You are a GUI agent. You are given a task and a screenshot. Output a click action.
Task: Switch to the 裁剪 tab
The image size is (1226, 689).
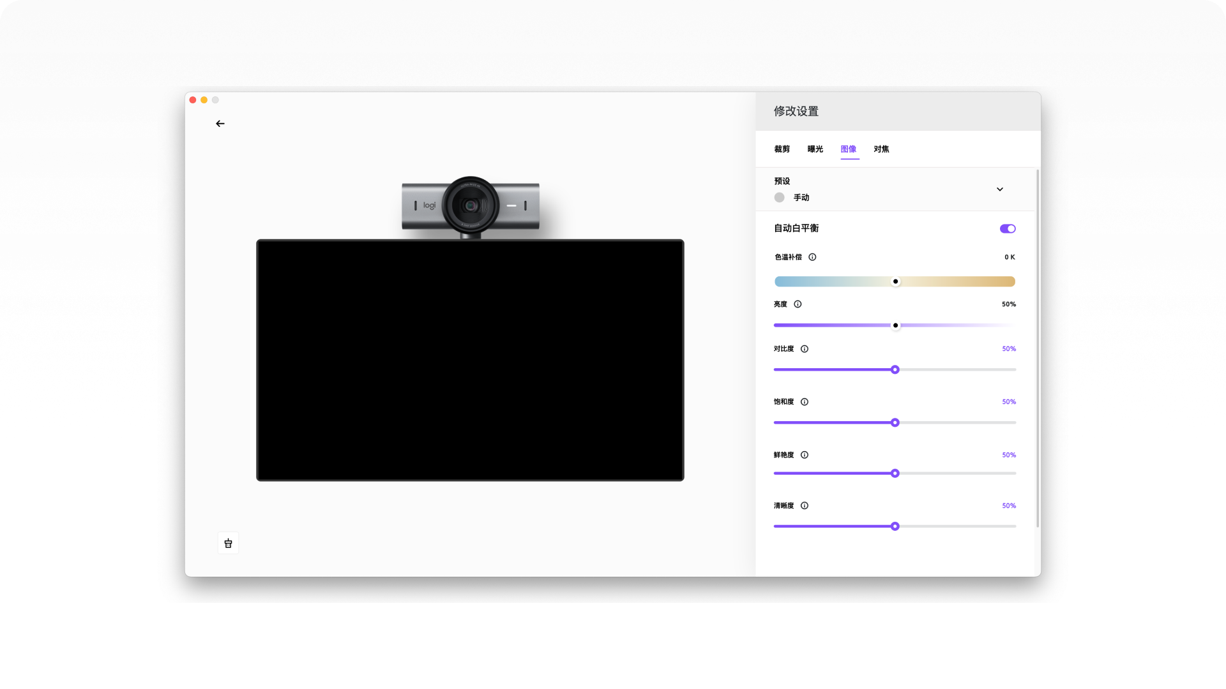pyautogui.click(x=782, y=149)
